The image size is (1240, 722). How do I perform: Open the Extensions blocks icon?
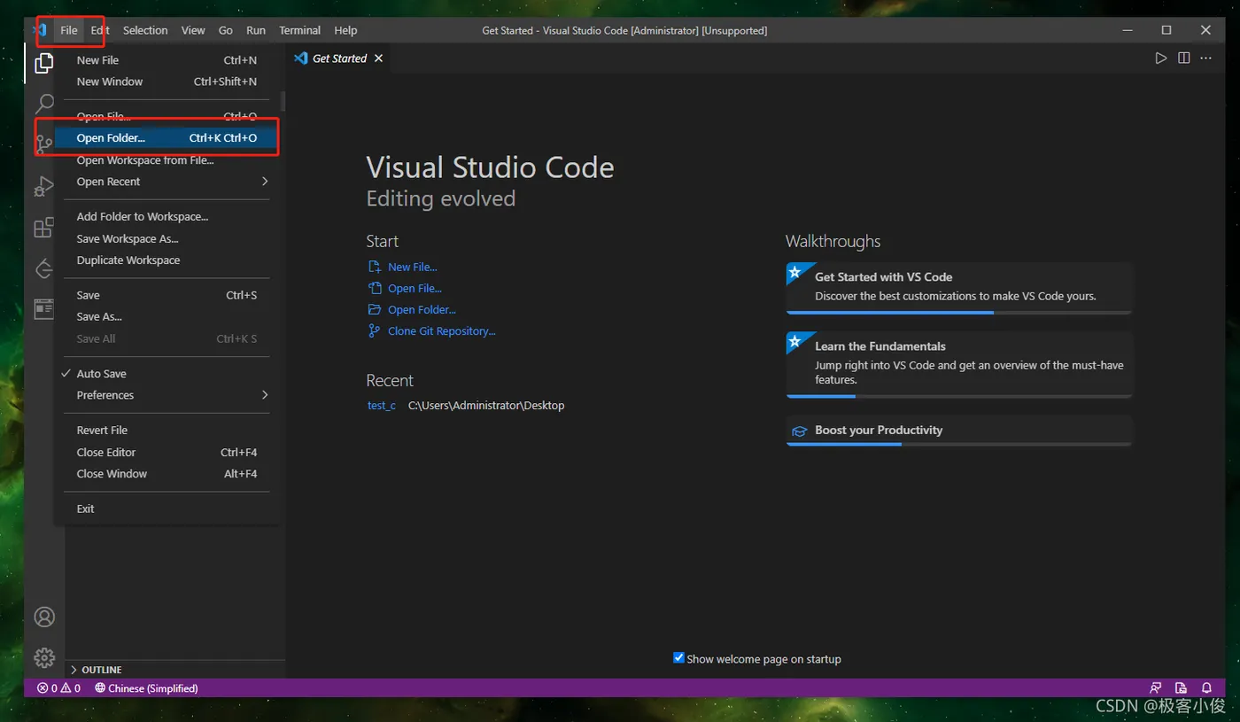pos(43,228)
